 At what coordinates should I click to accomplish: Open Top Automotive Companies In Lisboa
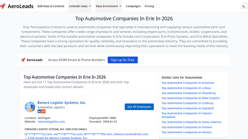click(186, 88)
